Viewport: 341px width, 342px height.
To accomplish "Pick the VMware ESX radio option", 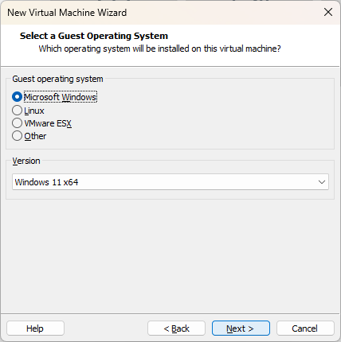I will 17,123.
